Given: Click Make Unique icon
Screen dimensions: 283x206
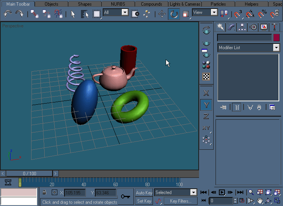Looking at the screenshot, I should [x=250, y=107].
